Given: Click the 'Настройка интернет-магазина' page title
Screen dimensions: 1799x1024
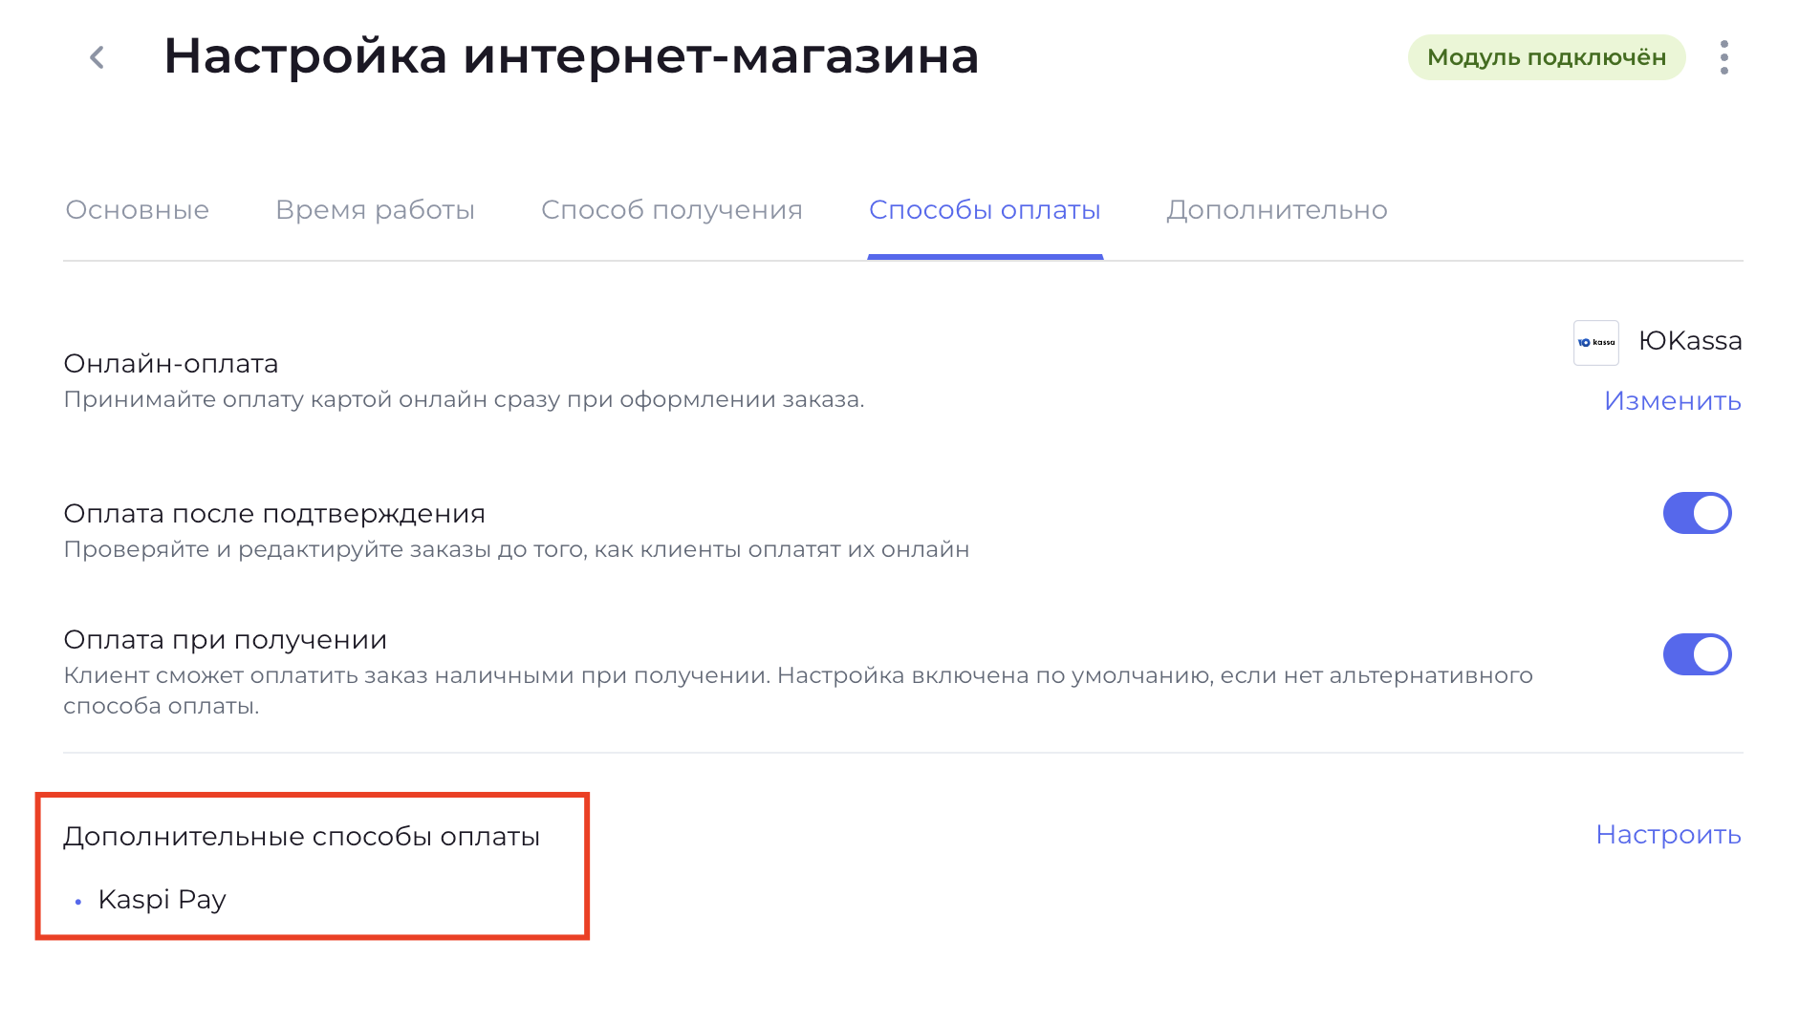Looking at the screenshot, I should tap(571, 56).
